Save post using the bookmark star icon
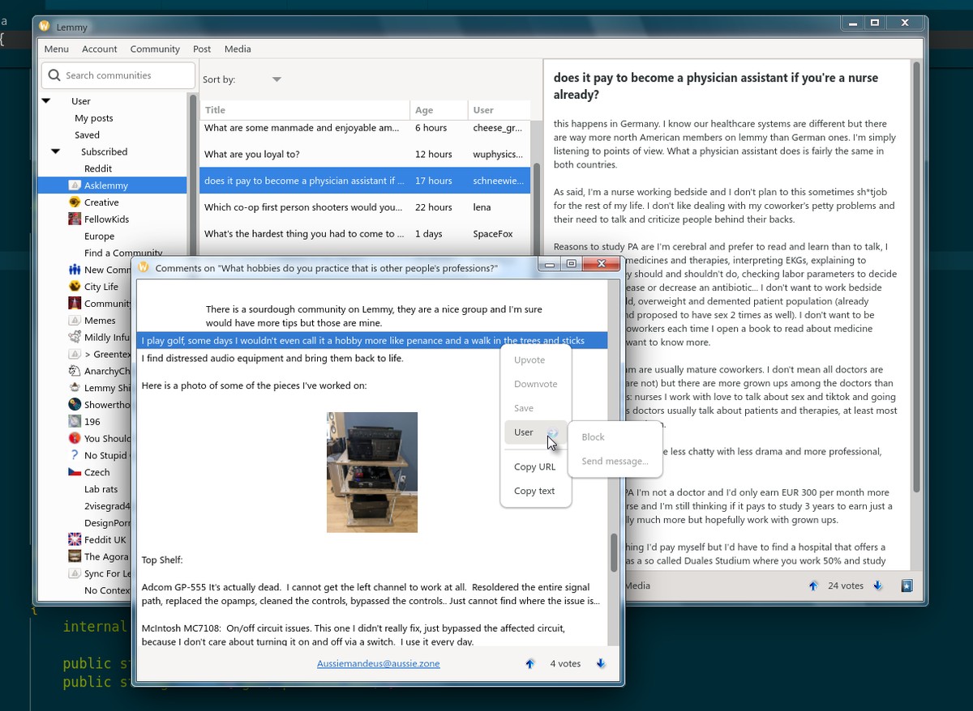Image resolution: width=973 pixels, height=711 pixels. pos(907,585)
